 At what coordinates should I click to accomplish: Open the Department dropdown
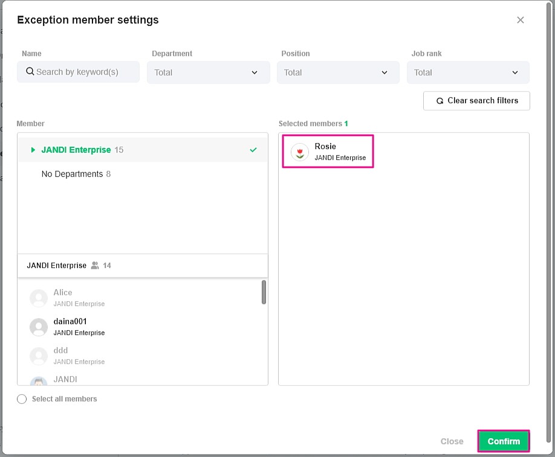[208, 72]
